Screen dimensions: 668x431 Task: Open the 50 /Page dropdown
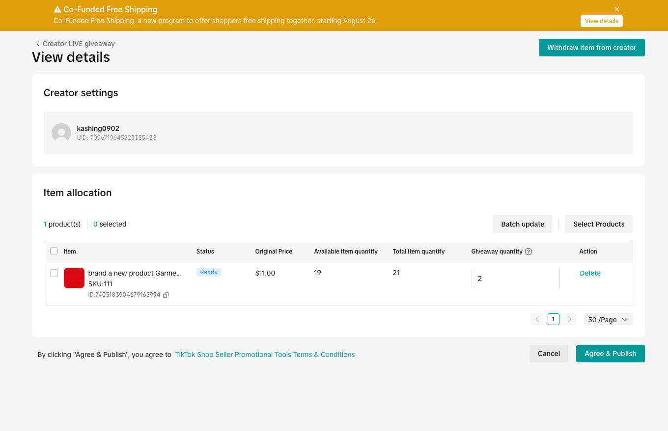(x=608, y=319)
